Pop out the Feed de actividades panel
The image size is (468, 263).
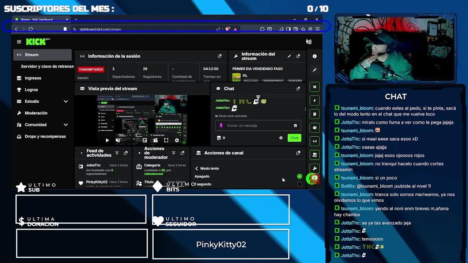pos(125,153)
